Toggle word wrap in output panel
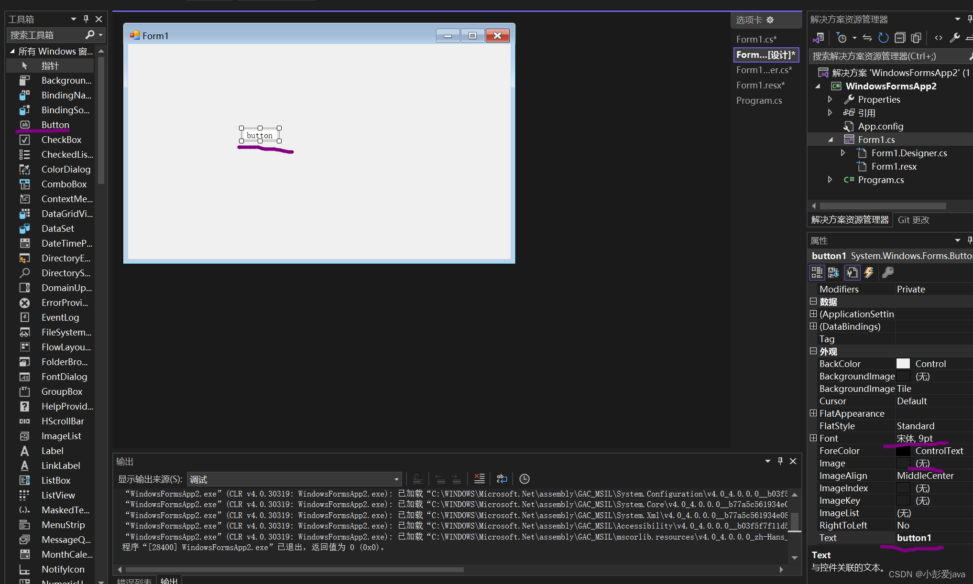973x584 pixels. pyautogui.click(x=502, y=478)
